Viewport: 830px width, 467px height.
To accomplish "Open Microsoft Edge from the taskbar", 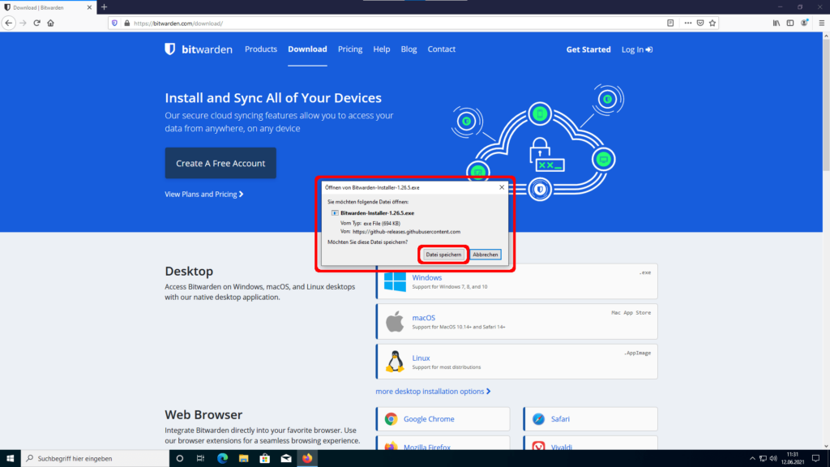I will (222, 459).
